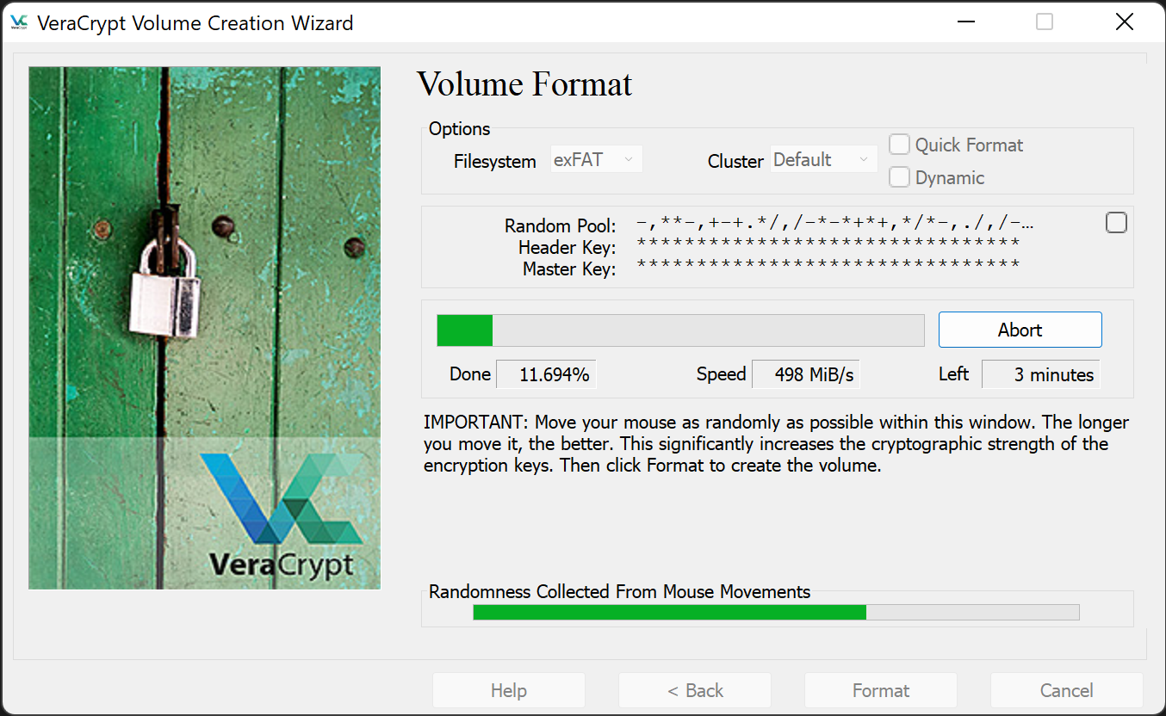Enable the Quick Format option
The width and height of the screenshot is (1166, 716).
(899, 145)
